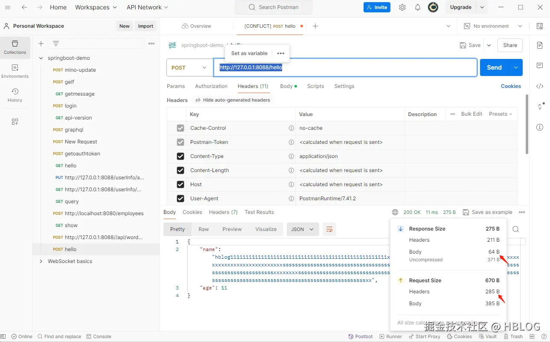Click the Search Postman box
550x342 pixels.
[x=273, y=7]
